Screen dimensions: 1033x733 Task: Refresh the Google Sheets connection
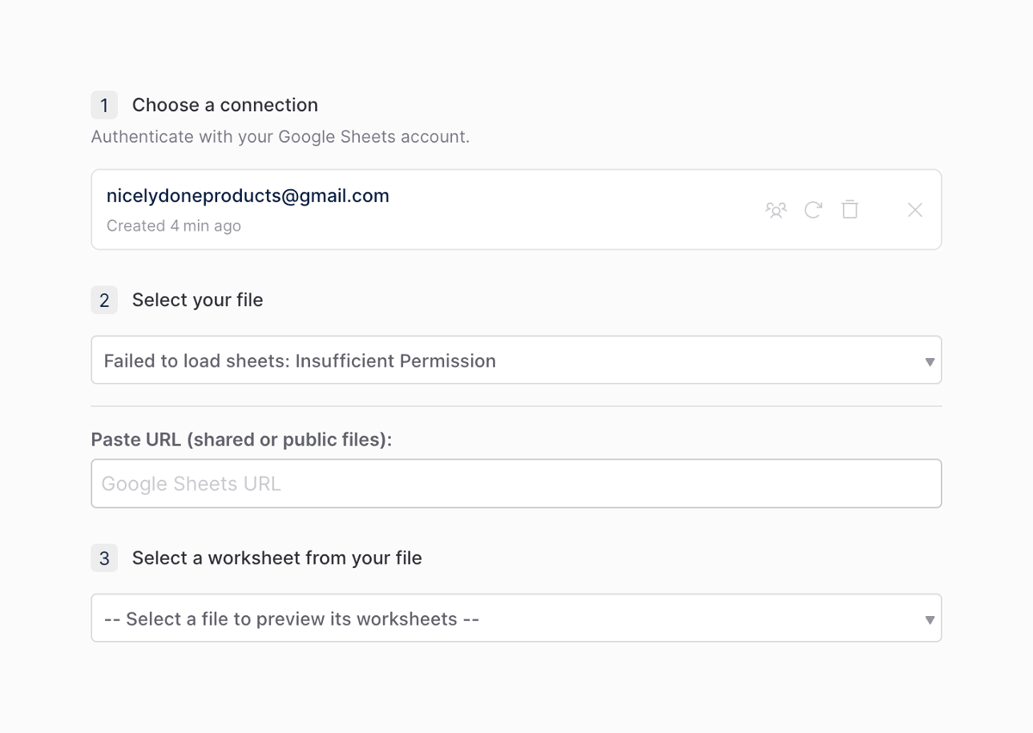(x=813, y=210)
